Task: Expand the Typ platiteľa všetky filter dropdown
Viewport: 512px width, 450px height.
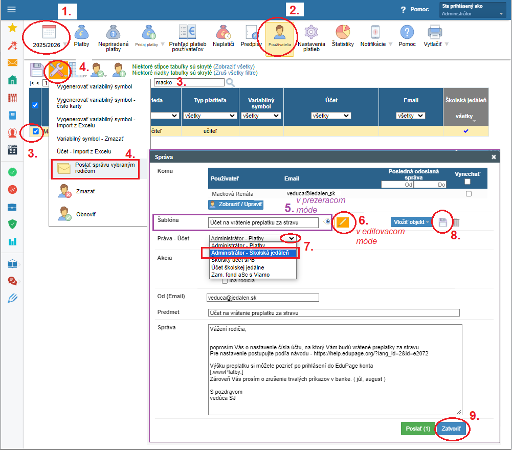Action: pos(210,116)
